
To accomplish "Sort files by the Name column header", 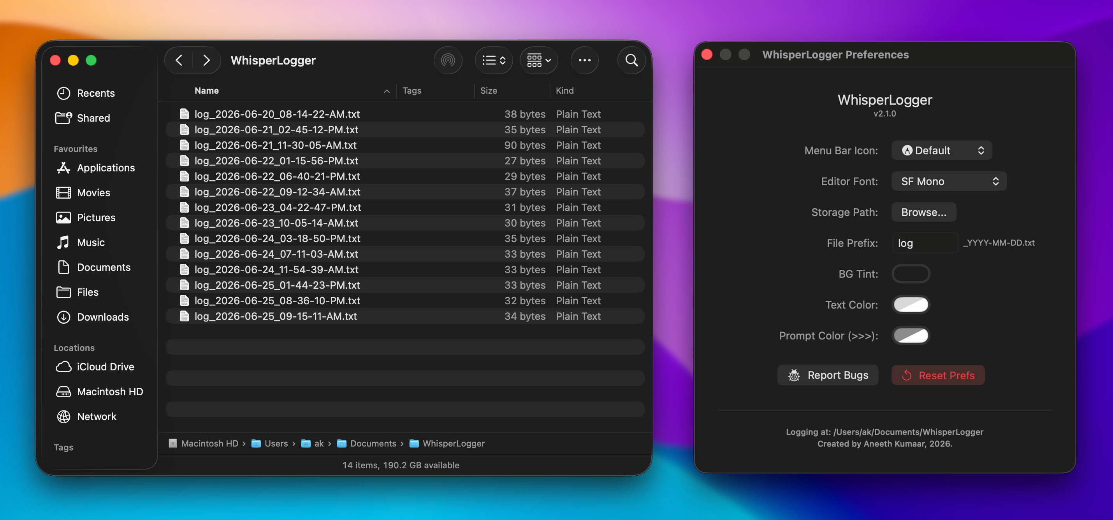I will pos(207,91).
